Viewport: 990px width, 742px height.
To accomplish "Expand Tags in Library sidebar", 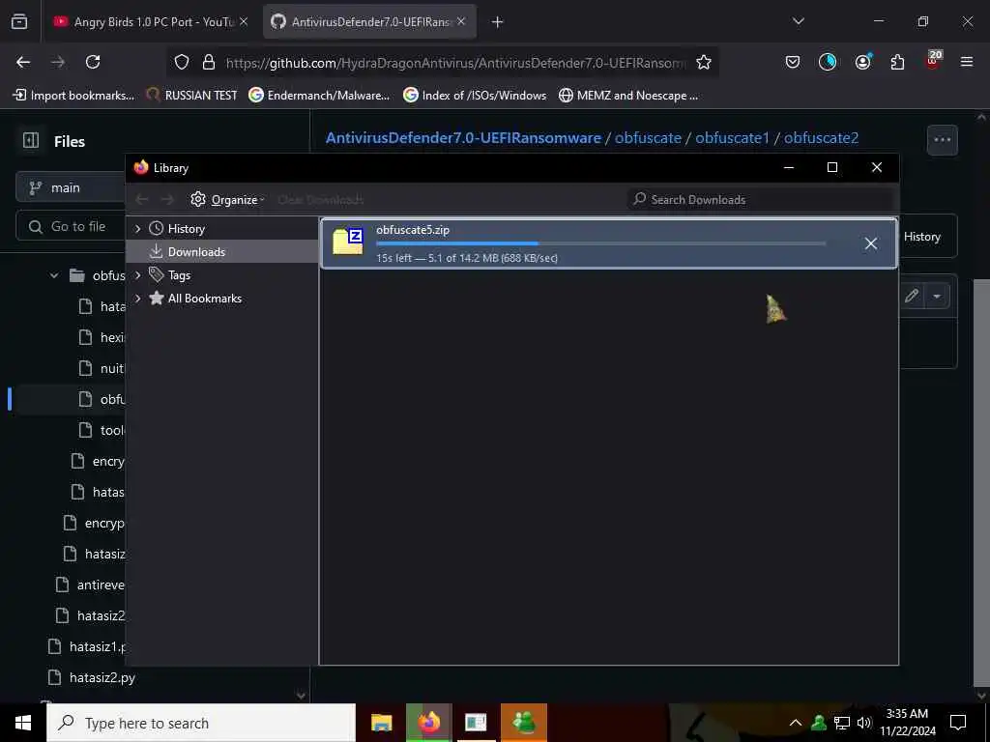I will coord(137,275).
